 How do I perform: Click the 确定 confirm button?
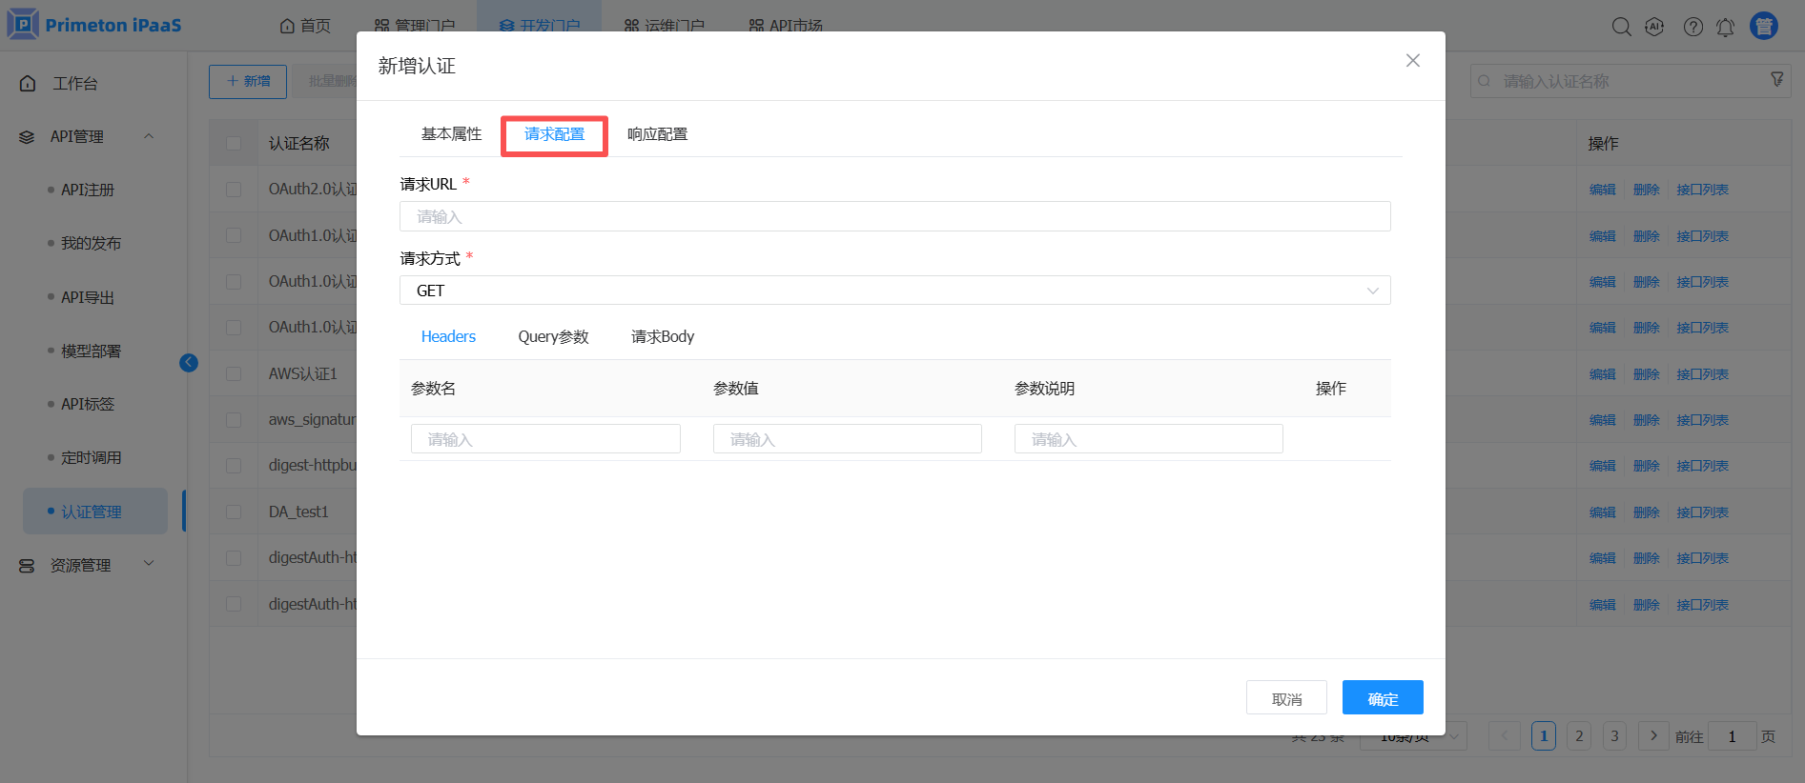1382,698
